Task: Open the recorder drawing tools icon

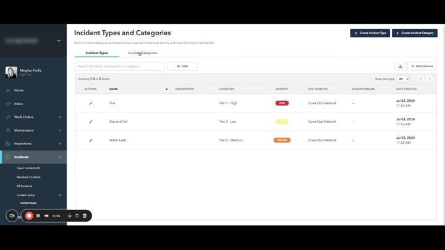Action: pos(69,215)
